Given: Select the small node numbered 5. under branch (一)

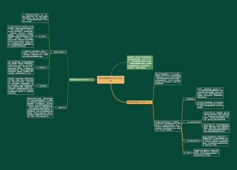Looking at the screenshot, I should point(42,86).
